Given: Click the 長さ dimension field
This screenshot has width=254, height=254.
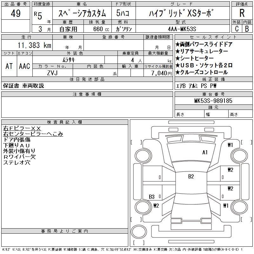Looking at the screenshot, I should pyautogui.click(x=189, y=114).
